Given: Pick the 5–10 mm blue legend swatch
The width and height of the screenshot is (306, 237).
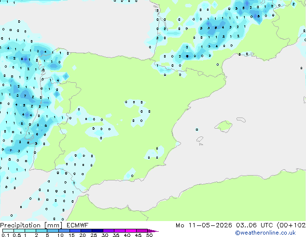Looking at the screenshot, I should point(53,231).
